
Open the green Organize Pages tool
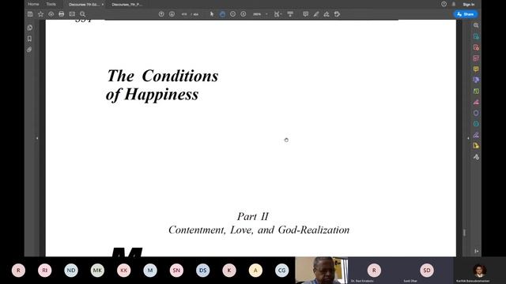[x=476, y=92]
